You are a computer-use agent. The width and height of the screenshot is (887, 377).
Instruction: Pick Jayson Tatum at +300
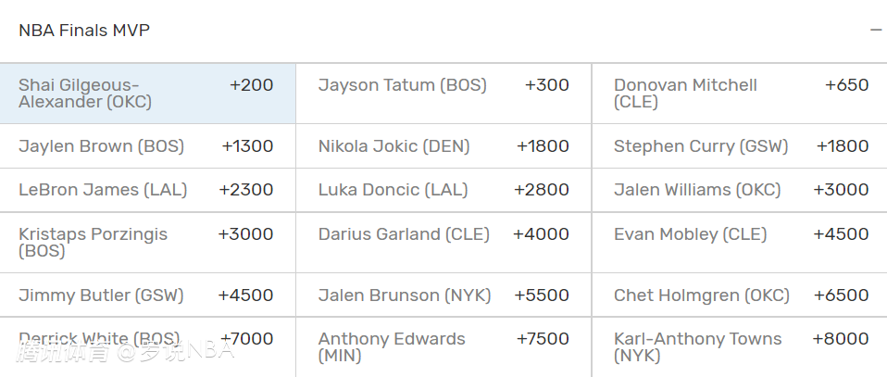coord(443,94)
